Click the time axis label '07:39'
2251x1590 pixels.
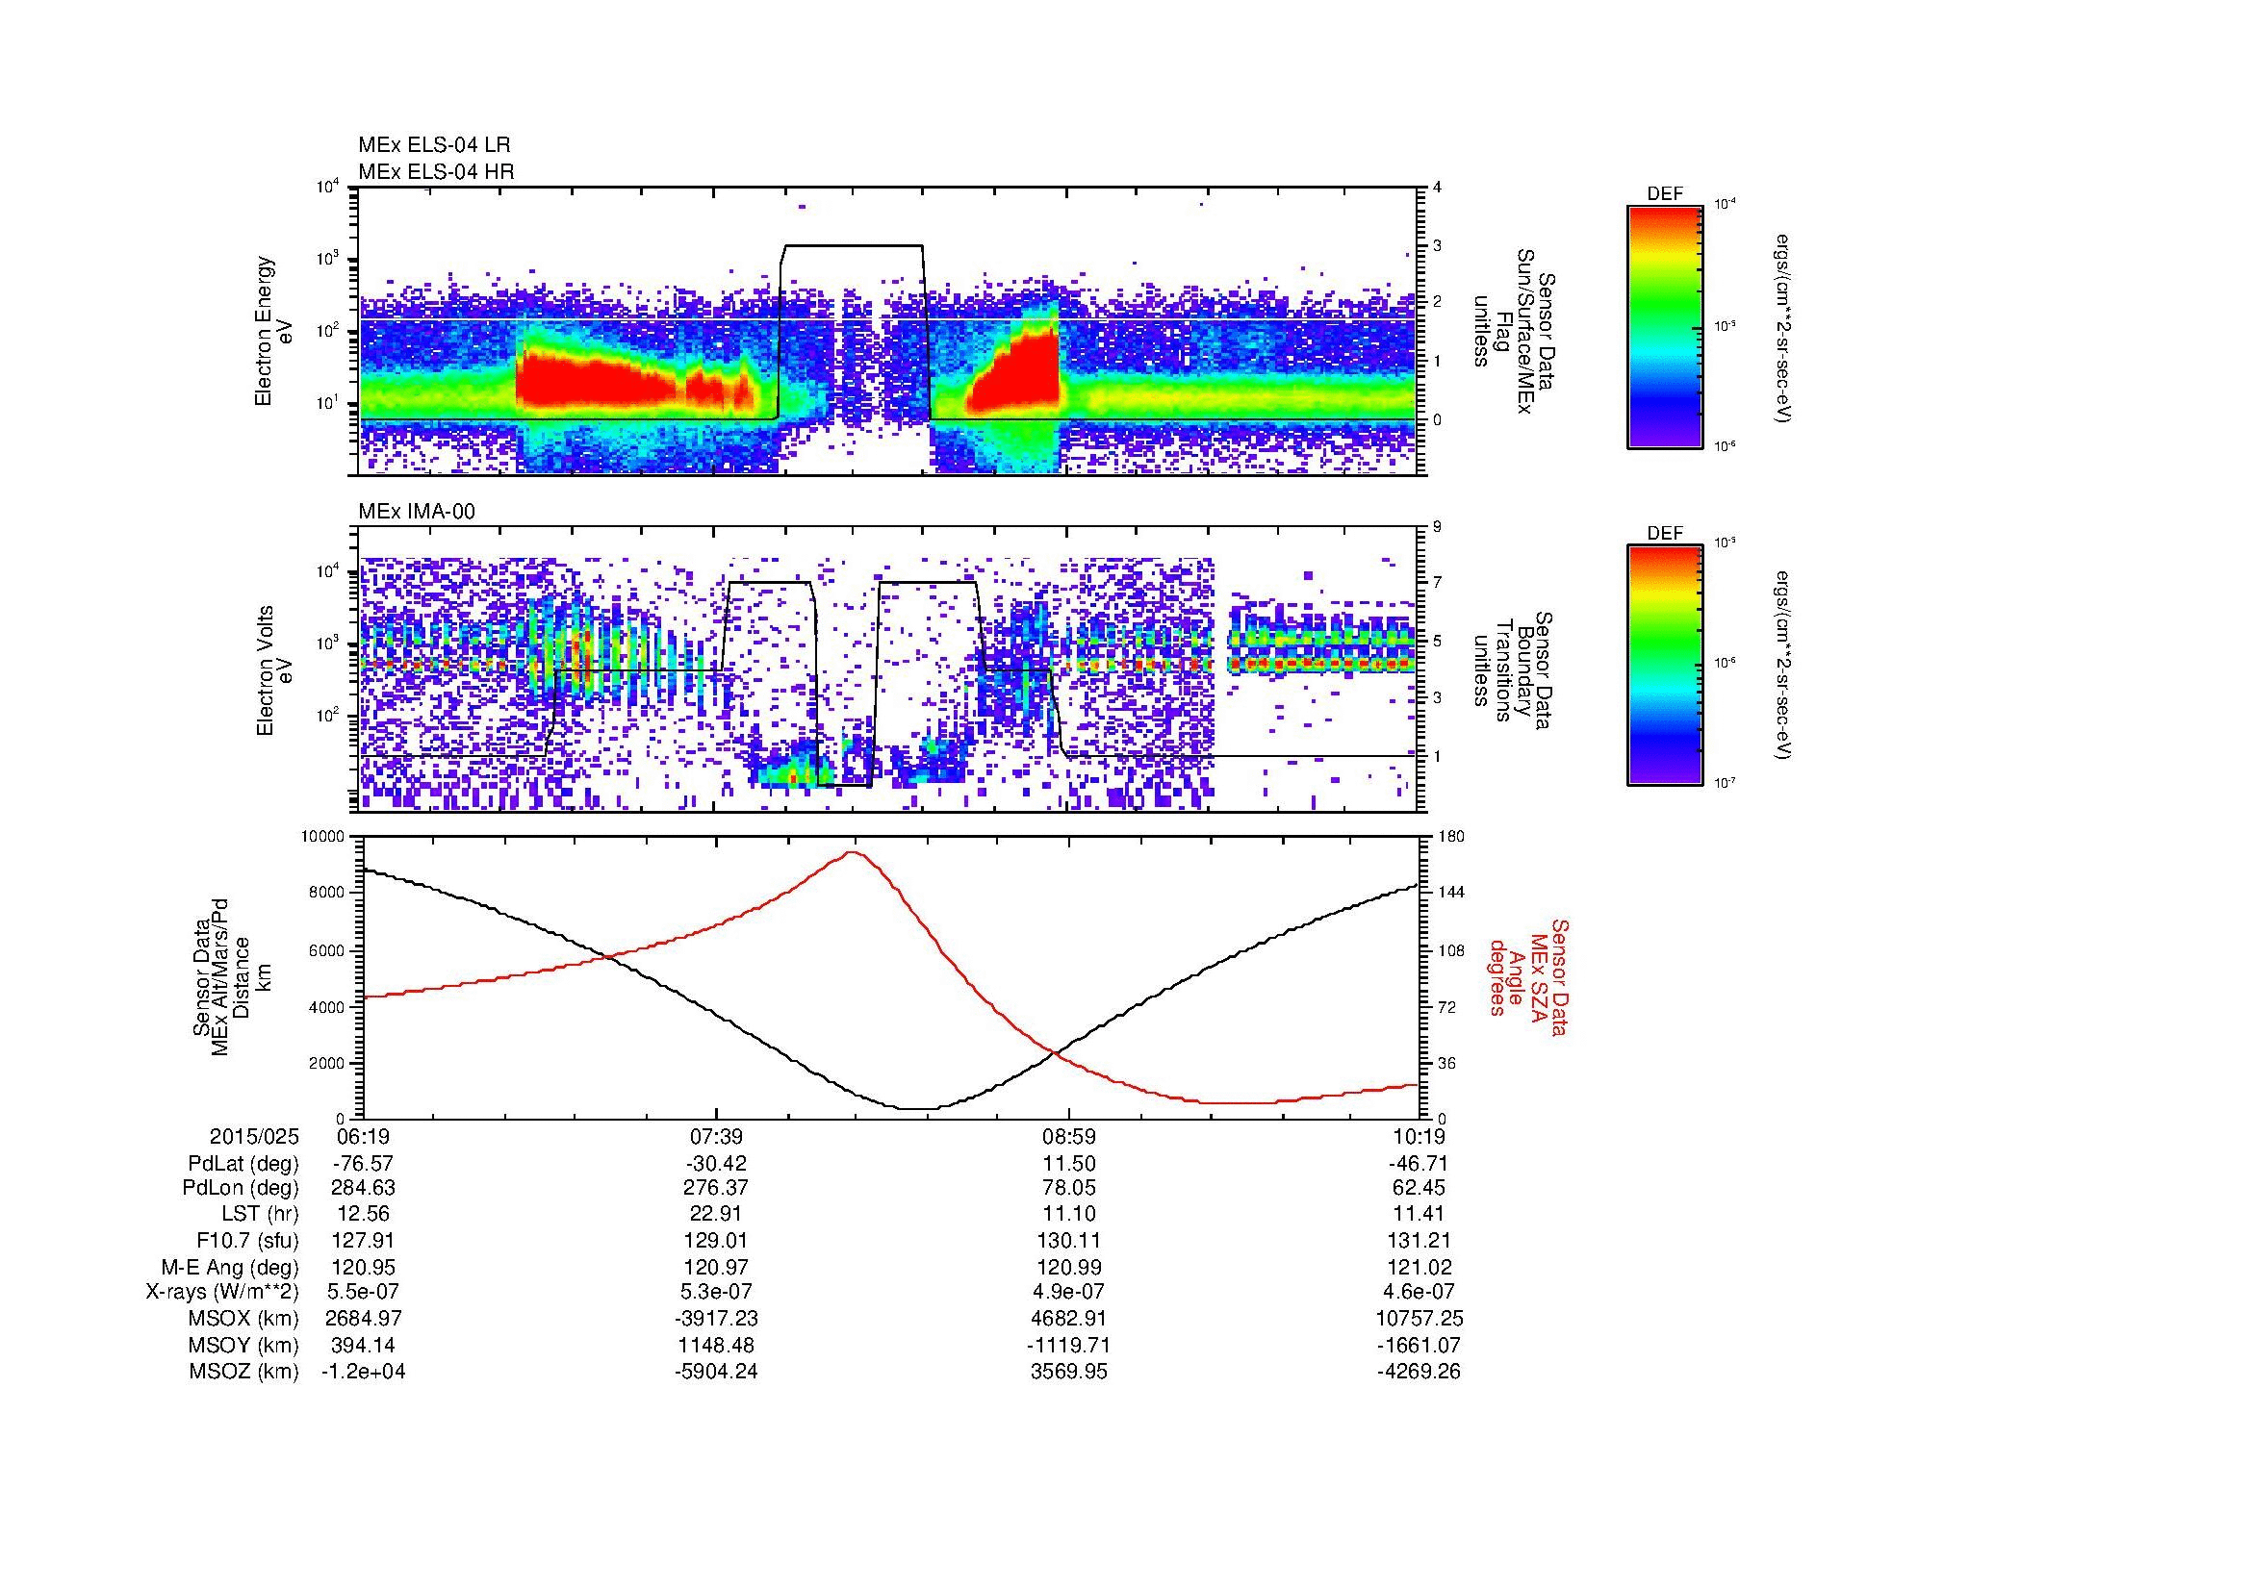[x=716, y=1137]
